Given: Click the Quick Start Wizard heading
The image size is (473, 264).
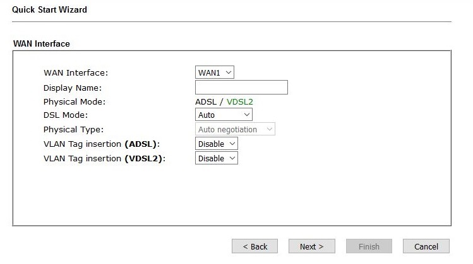Looking at the screenshot, I should coord(49,9).
